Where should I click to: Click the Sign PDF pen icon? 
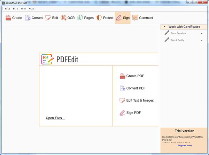click(122, 113)
